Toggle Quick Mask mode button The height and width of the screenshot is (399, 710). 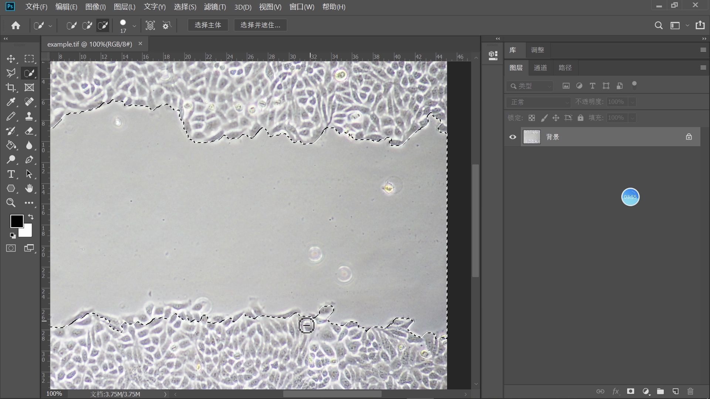(x=11, y=248)
